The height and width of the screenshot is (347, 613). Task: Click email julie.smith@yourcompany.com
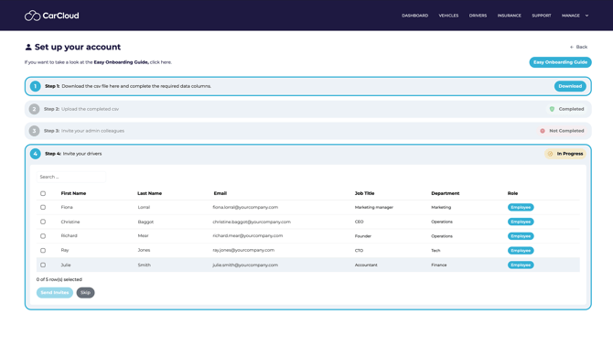pyautogui.click(x=245, y=265)
